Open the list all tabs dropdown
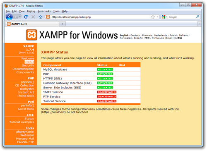Image resolution: width=207 pixels, height=151 pixels. click(200, 24)
